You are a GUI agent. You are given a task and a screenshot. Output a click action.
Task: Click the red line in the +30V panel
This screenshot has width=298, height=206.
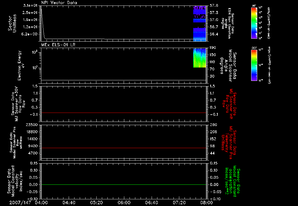[x=123, y=113]
